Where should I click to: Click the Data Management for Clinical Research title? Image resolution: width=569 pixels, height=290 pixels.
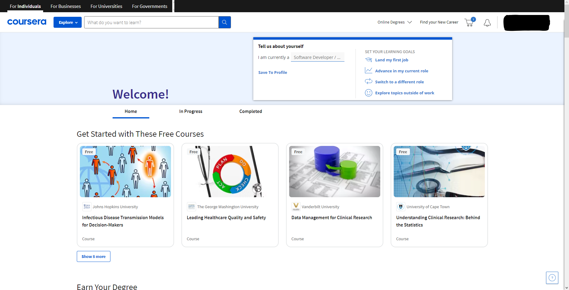tap(332, 217)
